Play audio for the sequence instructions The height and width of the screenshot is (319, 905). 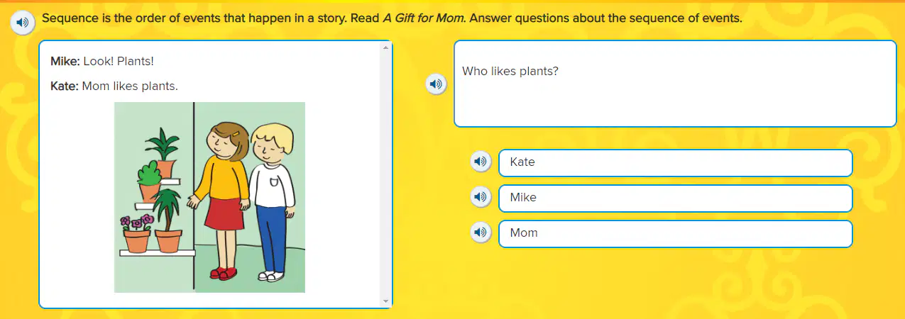(23, 22)
